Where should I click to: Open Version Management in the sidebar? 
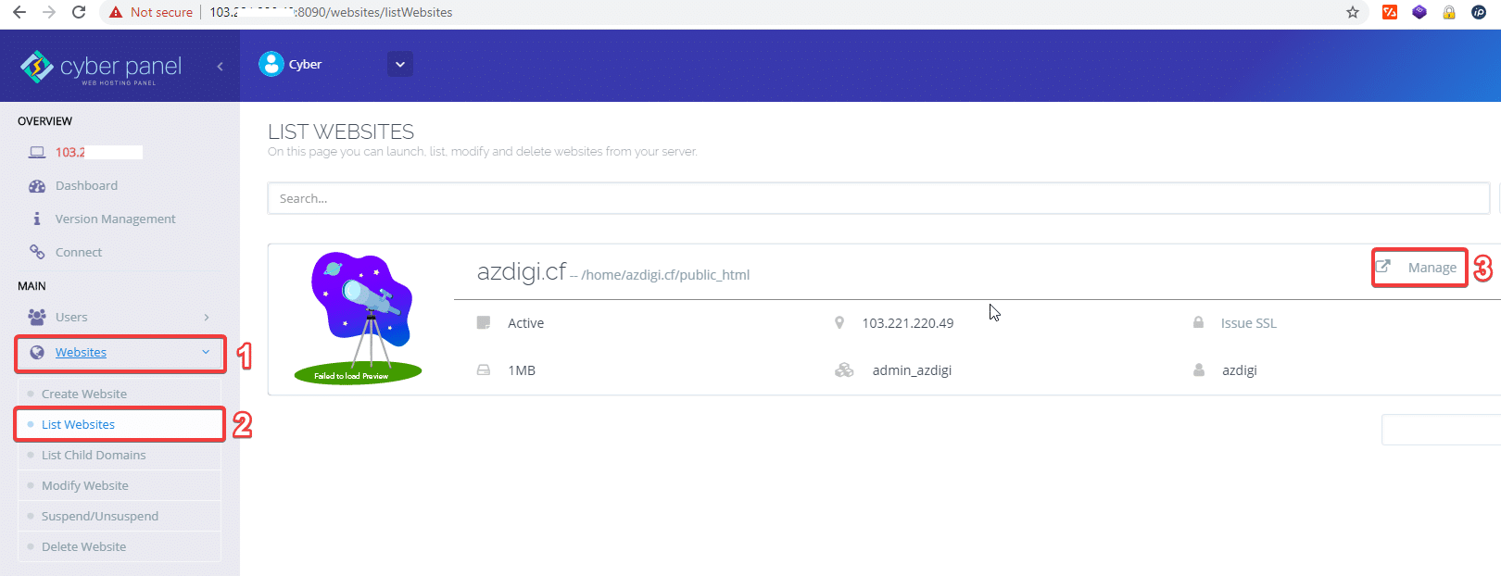coord(115,219)
